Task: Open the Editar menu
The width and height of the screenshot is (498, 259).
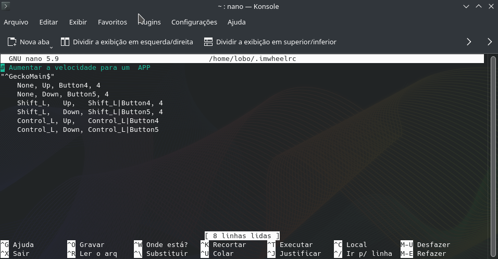Action: [48, 22]
